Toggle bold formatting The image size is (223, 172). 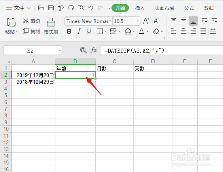click(69, 31)
